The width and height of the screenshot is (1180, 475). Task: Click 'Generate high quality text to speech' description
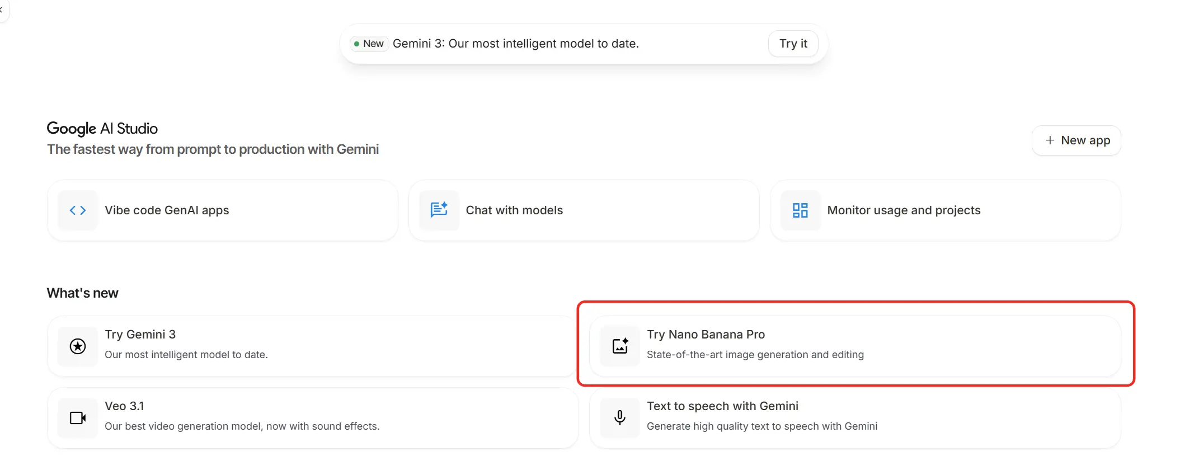click(x=762, y=426)
